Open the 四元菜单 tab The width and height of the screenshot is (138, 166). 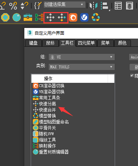tap(86, 43)
